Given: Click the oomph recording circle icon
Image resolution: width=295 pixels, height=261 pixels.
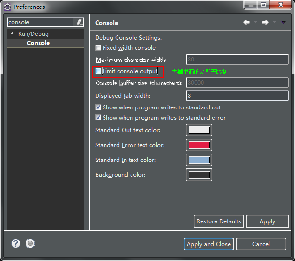Looking at the screenshot, I should tap(30, 243).
